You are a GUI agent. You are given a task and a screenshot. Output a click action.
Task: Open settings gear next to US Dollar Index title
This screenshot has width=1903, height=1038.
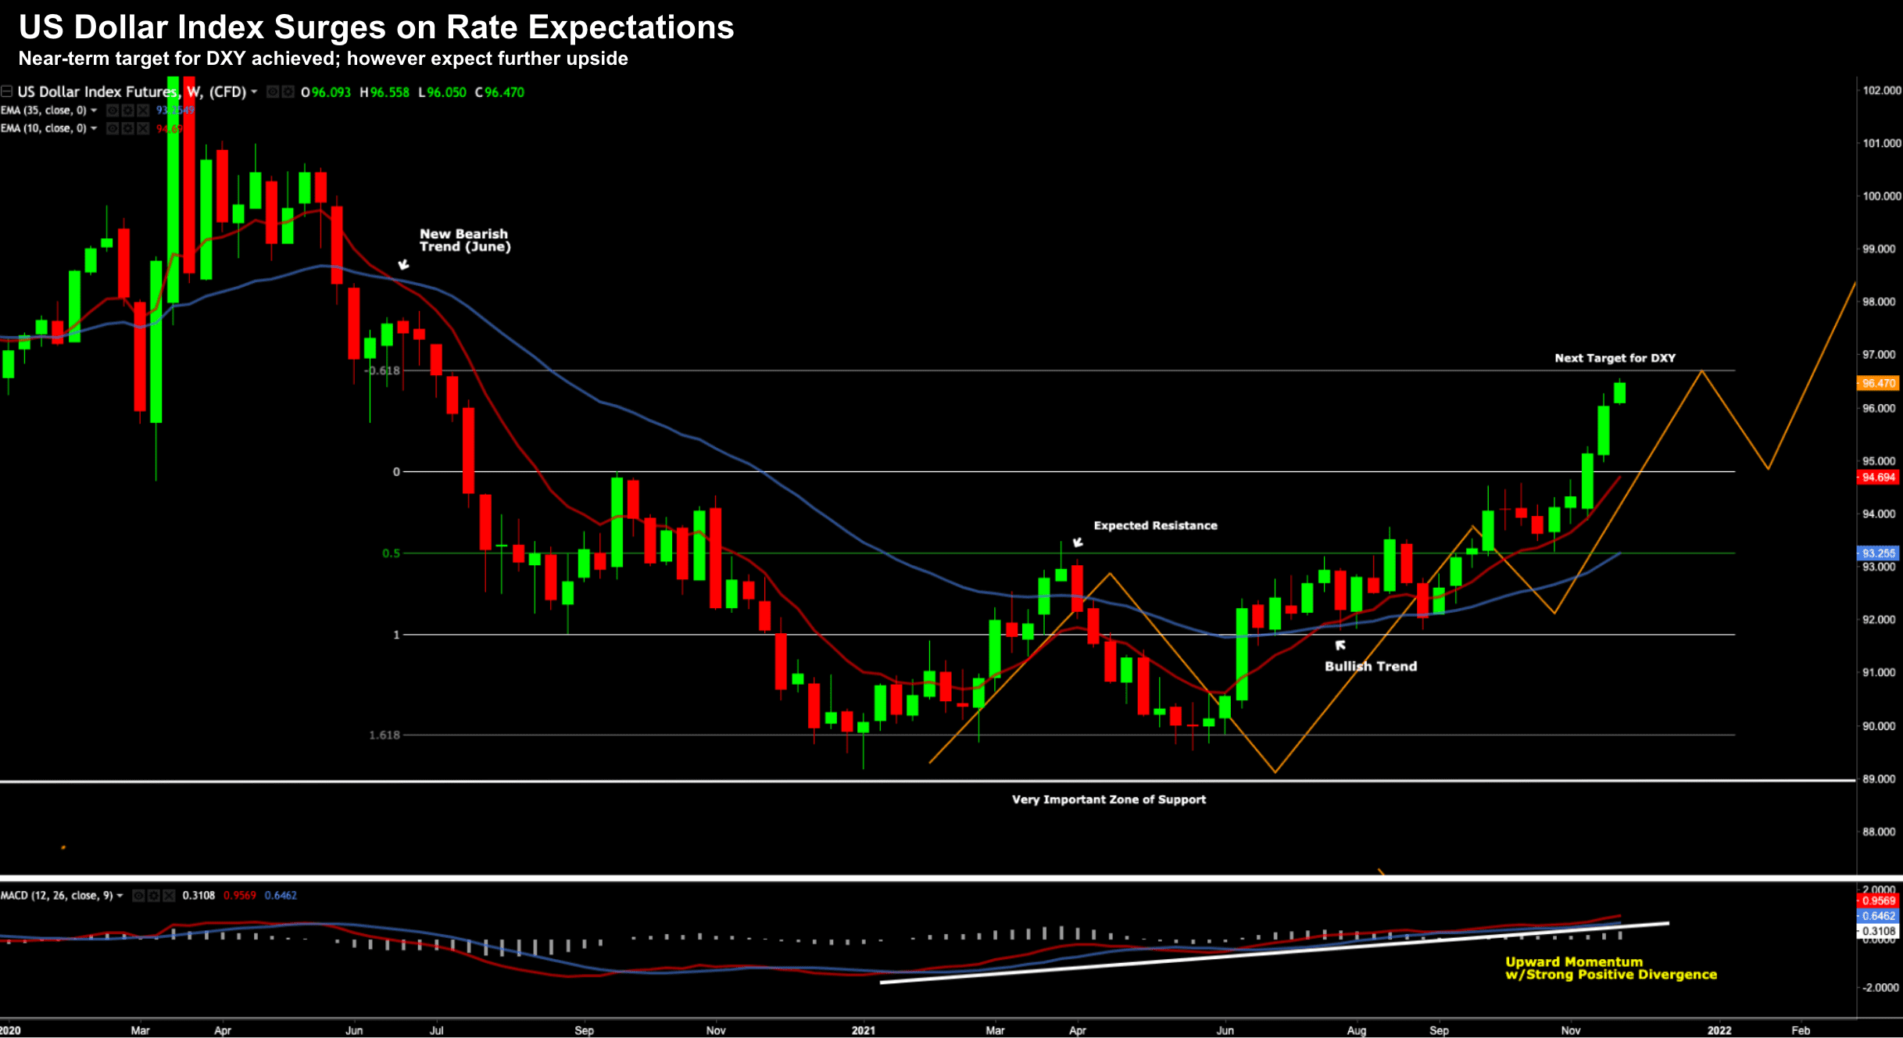click(288, 92)
